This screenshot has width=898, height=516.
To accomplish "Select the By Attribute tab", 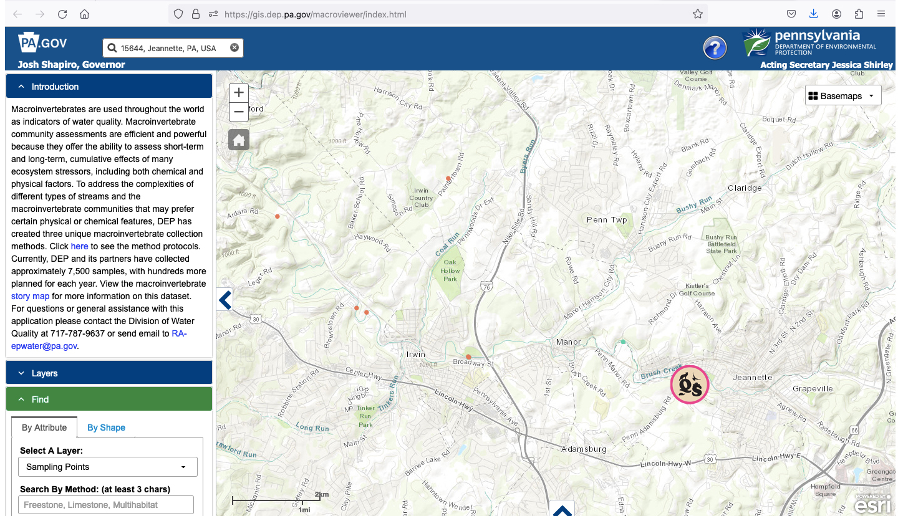I will pos(44,428).
